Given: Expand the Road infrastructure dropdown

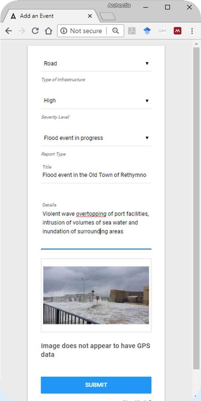Looking at the screenshot, I should pos(96,63).
